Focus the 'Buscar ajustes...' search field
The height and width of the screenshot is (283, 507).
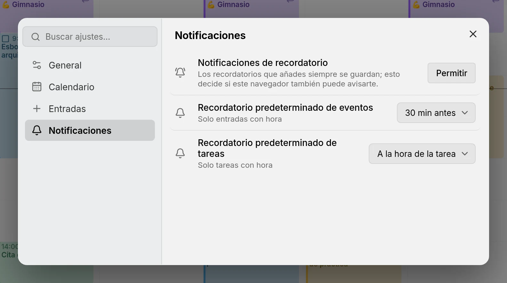point(90,36)
